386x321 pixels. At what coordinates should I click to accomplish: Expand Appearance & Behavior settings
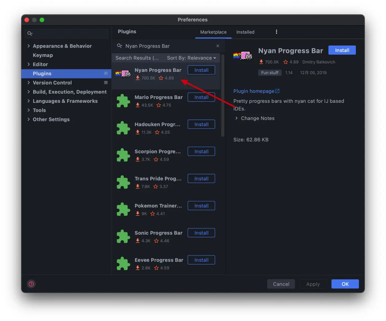[29, 46]
